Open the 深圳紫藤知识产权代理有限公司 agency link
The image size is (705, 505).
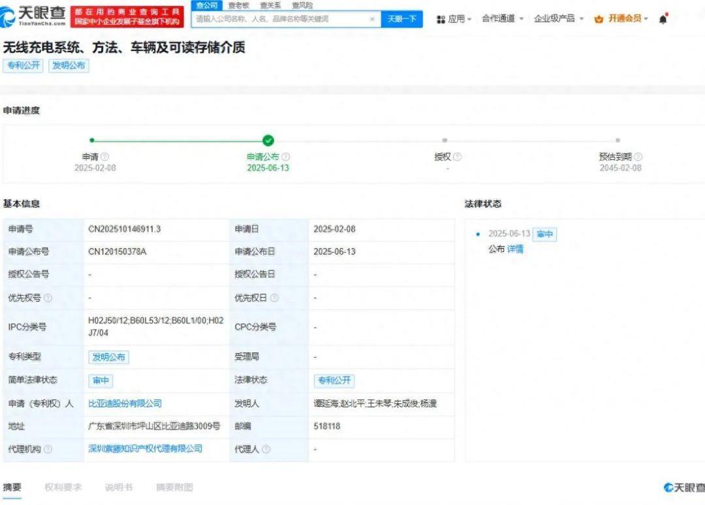[145, 448]
